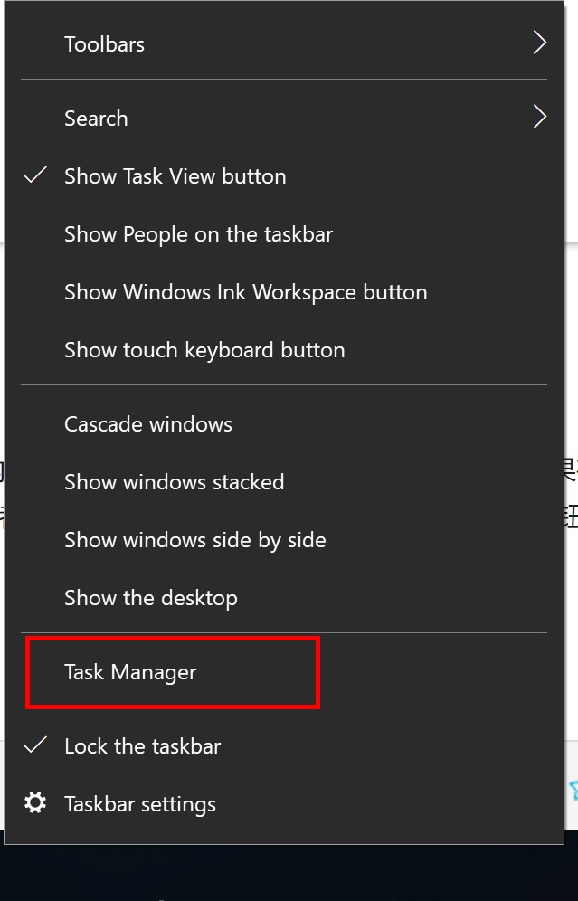
Task: Open the Search menu entry
Action: (x=96, y=119)
